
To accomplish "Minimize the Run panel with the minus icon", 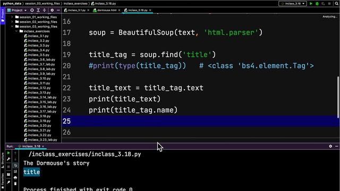I will tap(336, 146).
